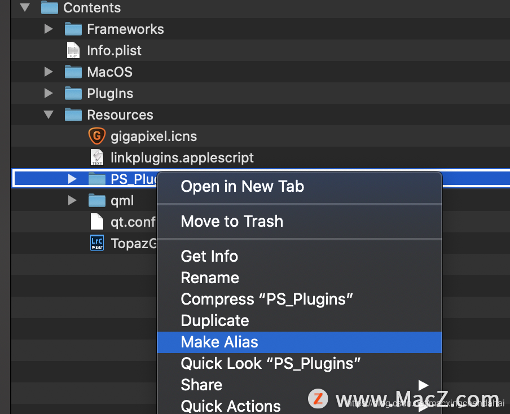Click the gigapixel.icns orange G icon
This screenshot has width=510, height=414.
coord(97,136)
